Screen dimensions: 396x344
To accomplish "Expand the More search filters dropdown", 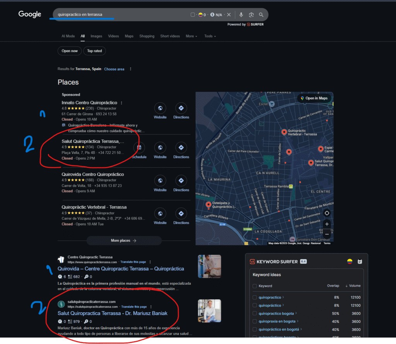I will 191,36.
